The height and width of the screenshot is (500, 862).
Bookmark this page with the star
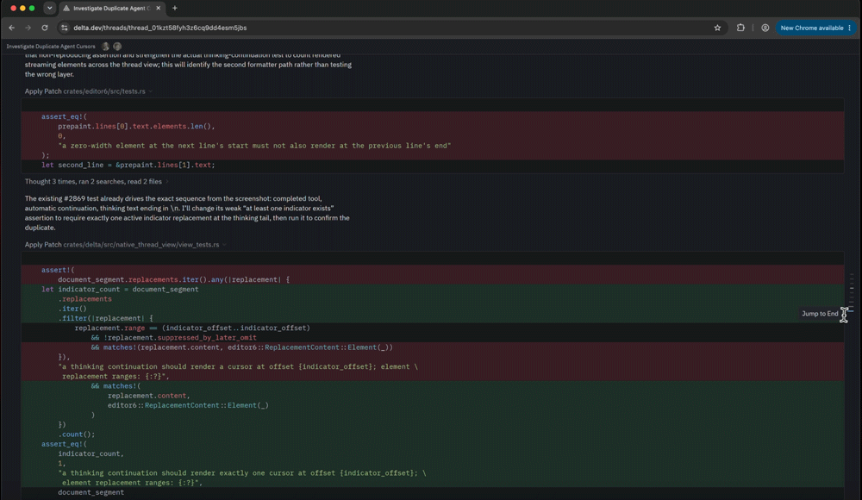tap(717, 28)
